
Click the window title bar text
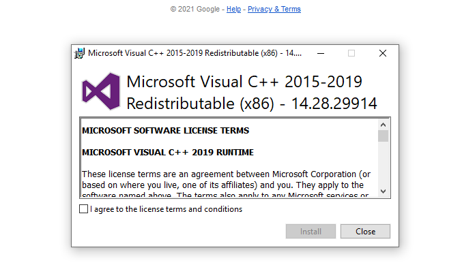pos(194,53)
